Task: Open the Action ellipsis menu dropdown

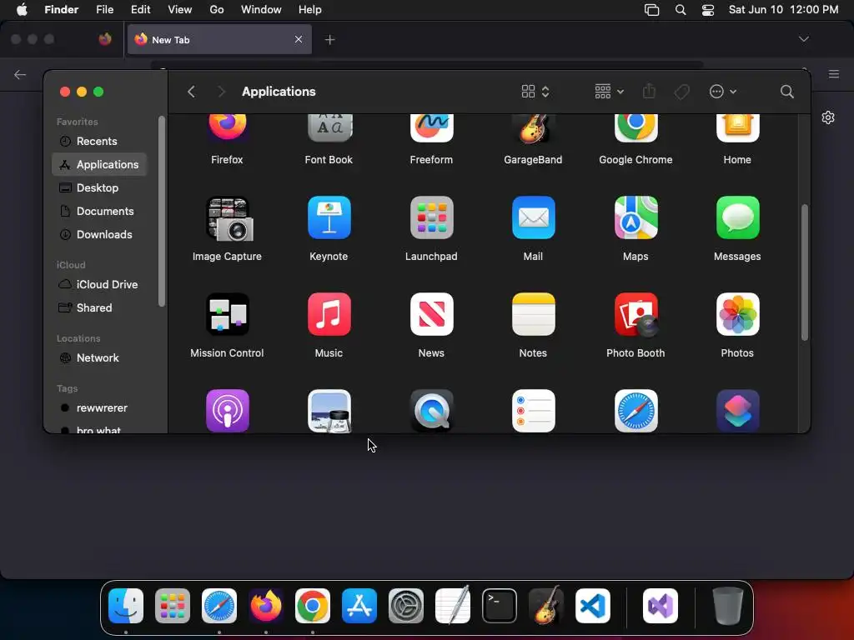Action: click(723, 92)
